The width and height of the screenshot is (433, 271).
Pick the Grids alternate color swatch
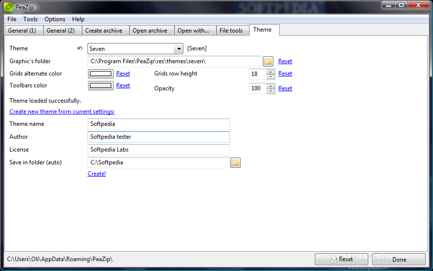(x=100, y=74)
